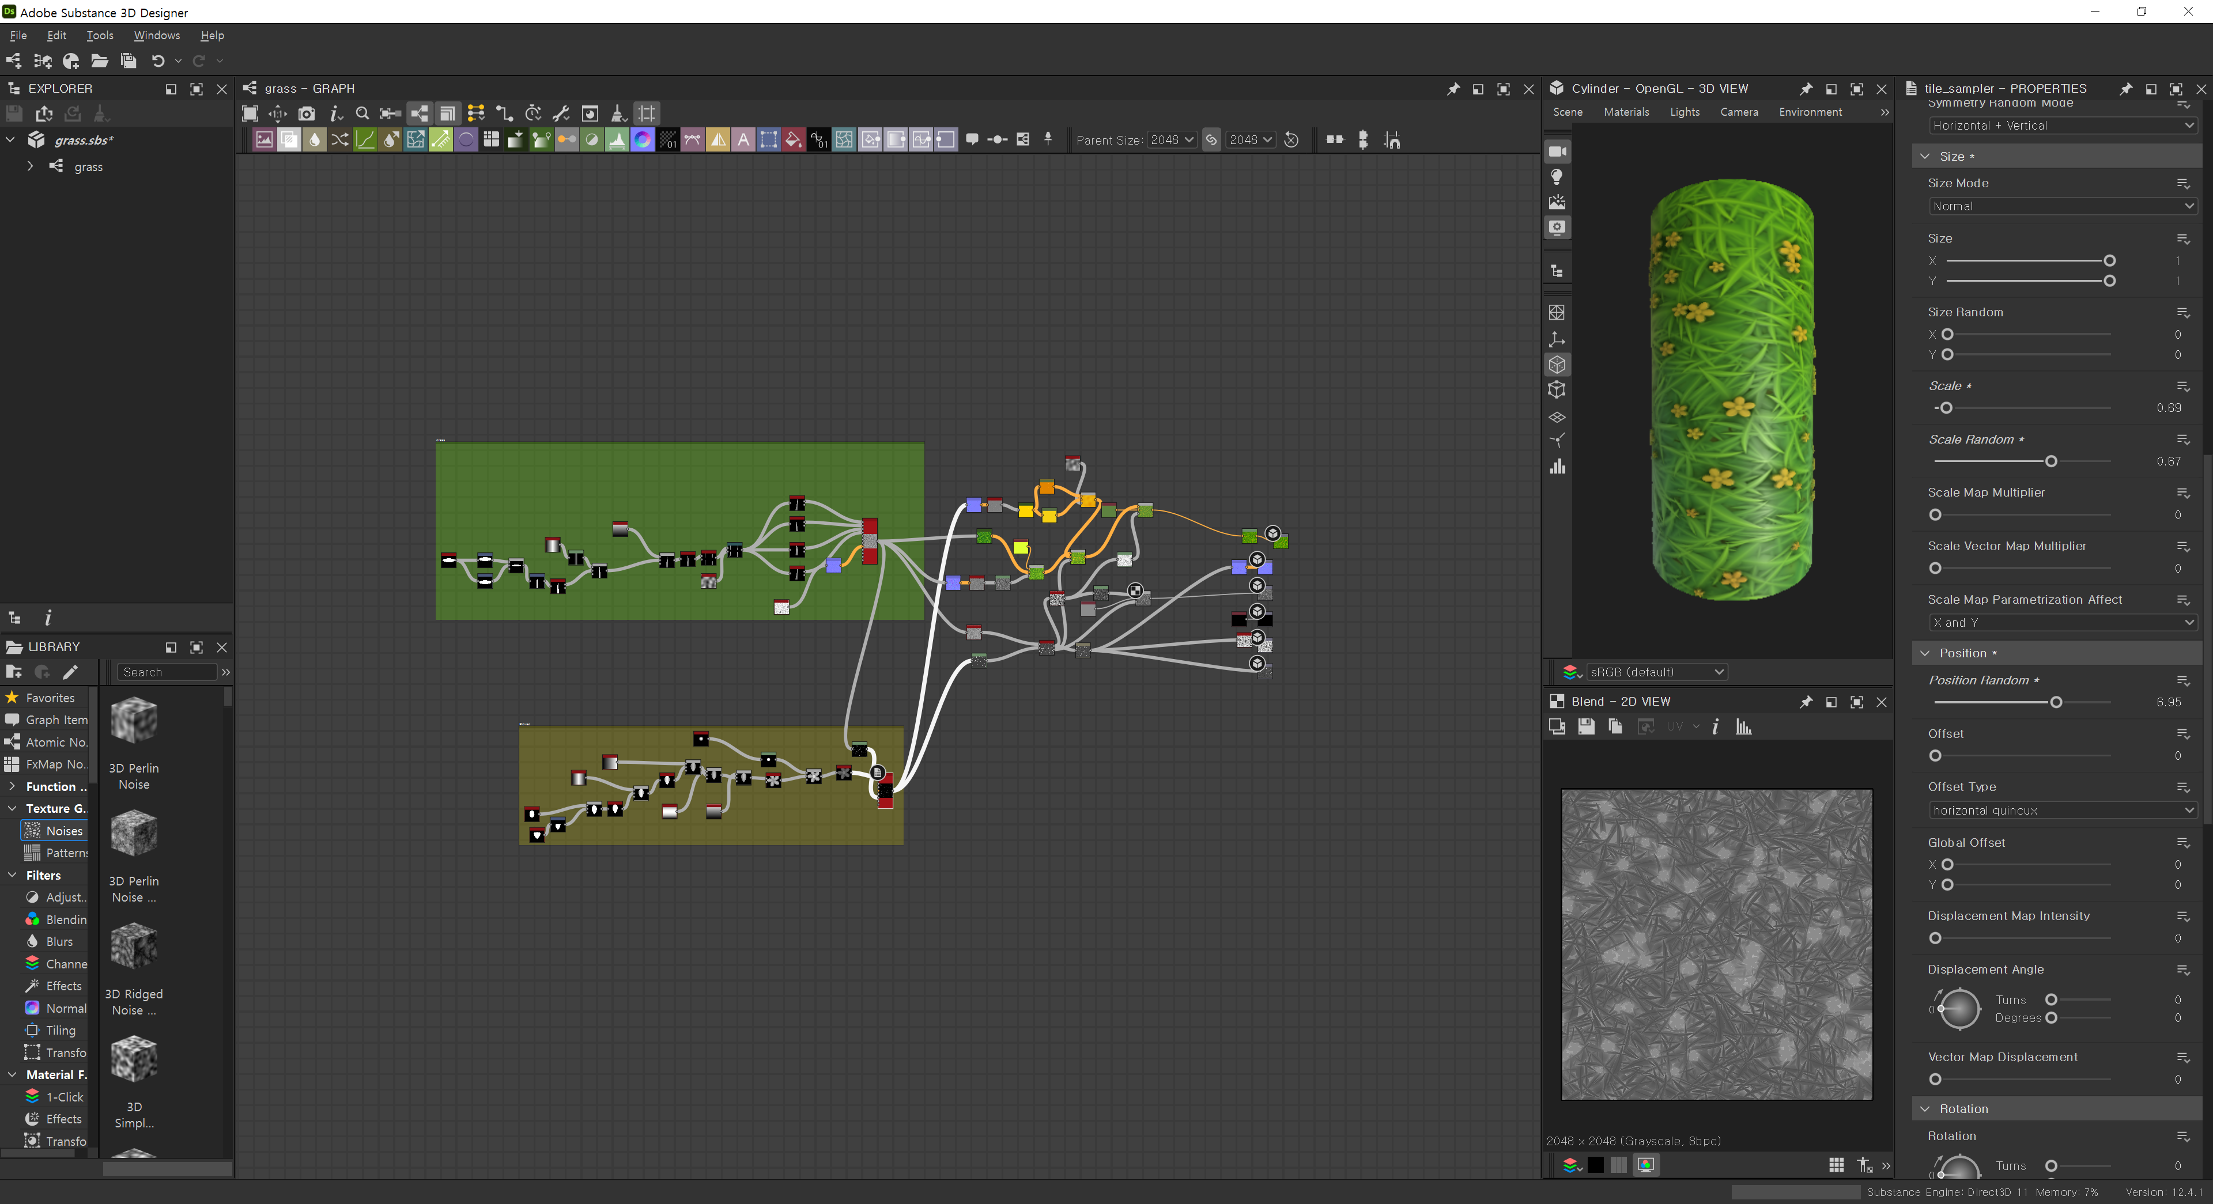This screenshot has height=1204, width=2213.
Task: Switch to Materials tab in 3D view
Action: coord(1625,112)
